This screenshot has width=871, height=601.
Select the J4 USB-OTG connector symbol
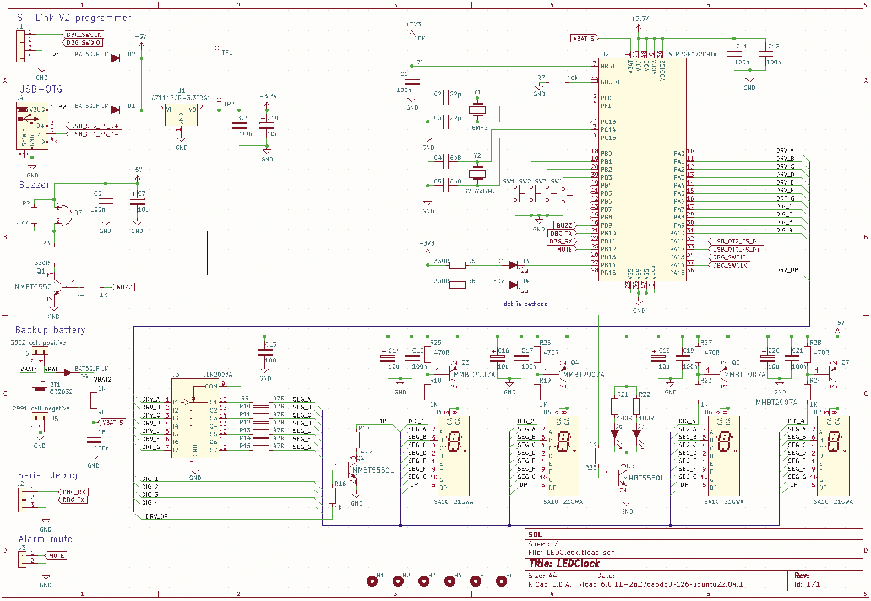click(32, 126)
